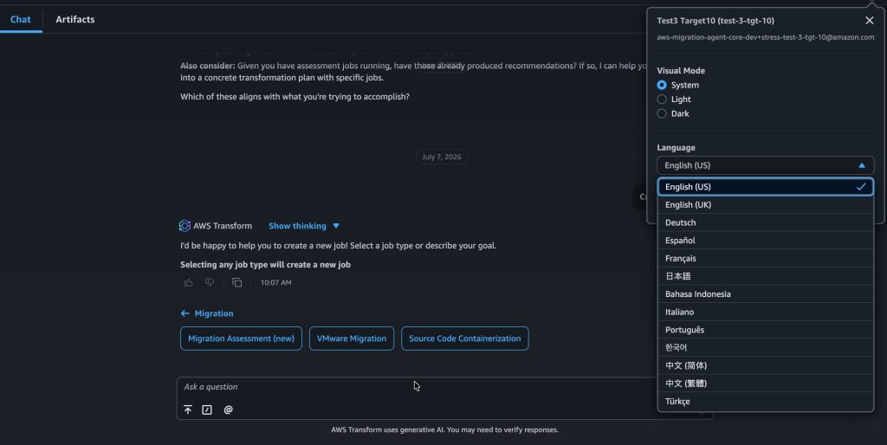The height and width of the screenshot is (445, 887).
Task: Click the July 7, 2026 date label
Action: [x=441, y=157]
